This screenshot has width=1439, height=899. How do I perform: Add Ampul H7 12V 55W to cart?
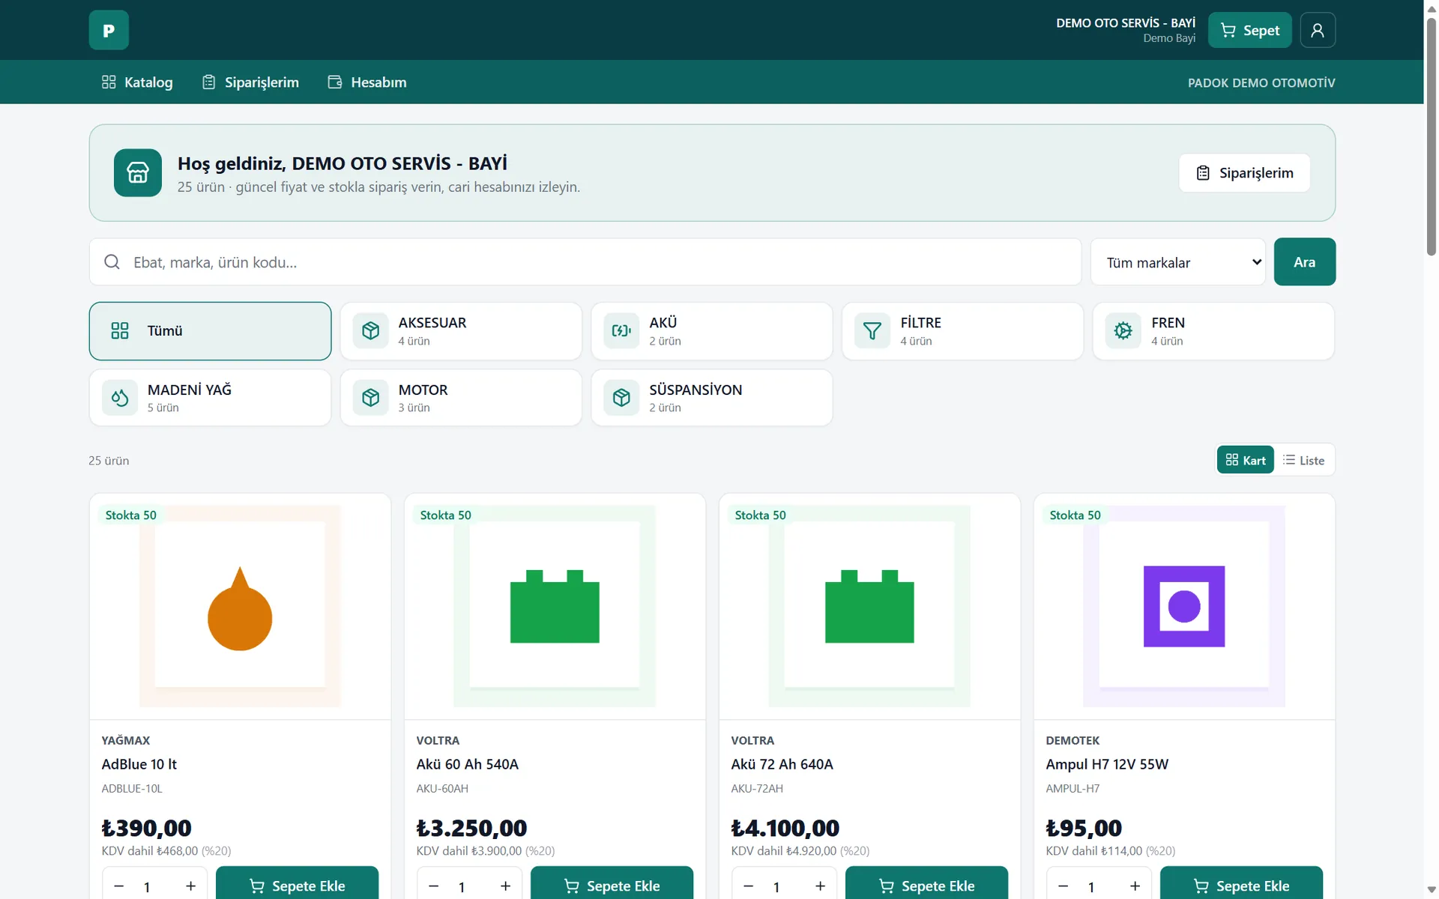click(x=1241, y=885)
